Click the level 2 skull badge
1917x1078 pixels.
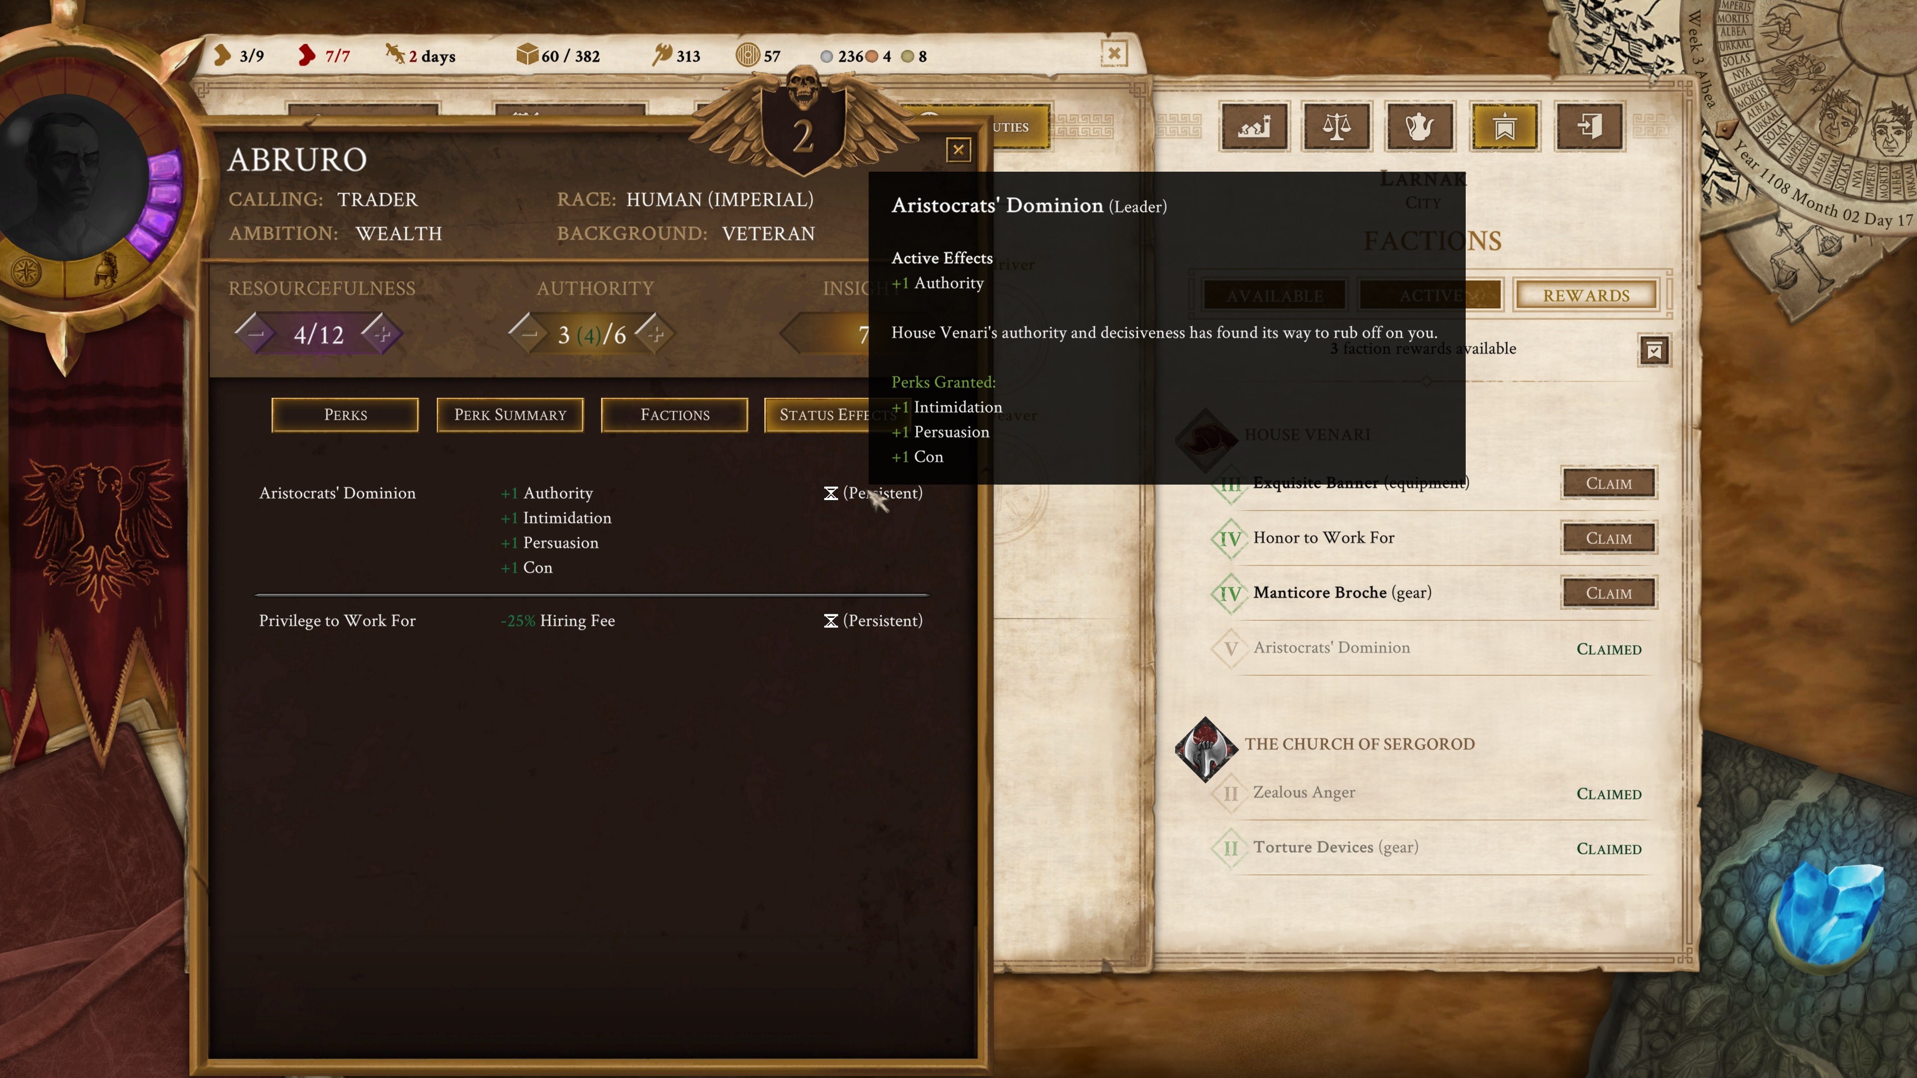pyautogui.click(x=803, y=123)
